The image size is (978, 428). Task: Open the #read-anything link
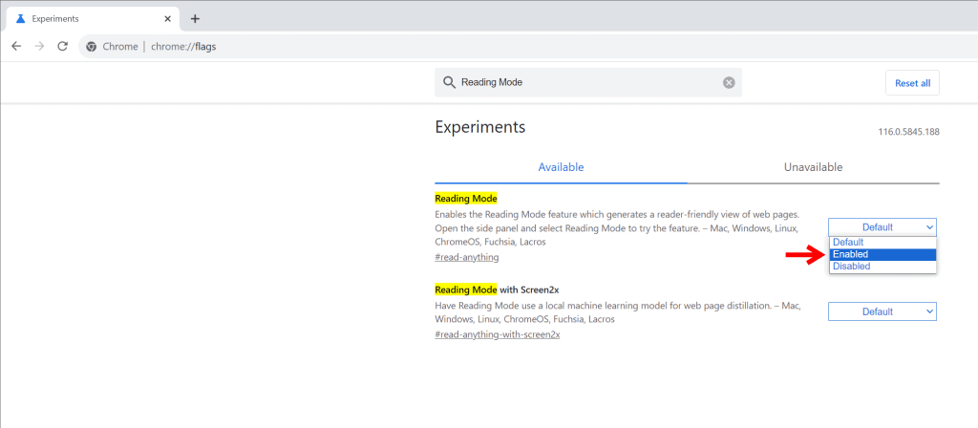click(x=466, y=257)
